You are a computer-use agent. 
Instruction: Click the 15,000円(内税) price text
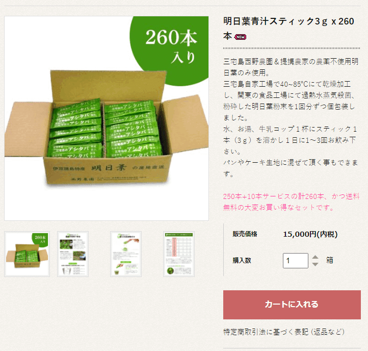[310, 234]
